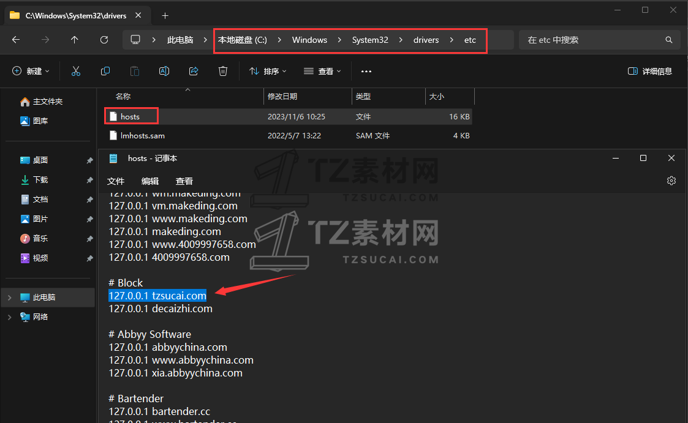Minimize the Notepad window
This screenshot has height=423, width=688.
click(x=616, y=158)
